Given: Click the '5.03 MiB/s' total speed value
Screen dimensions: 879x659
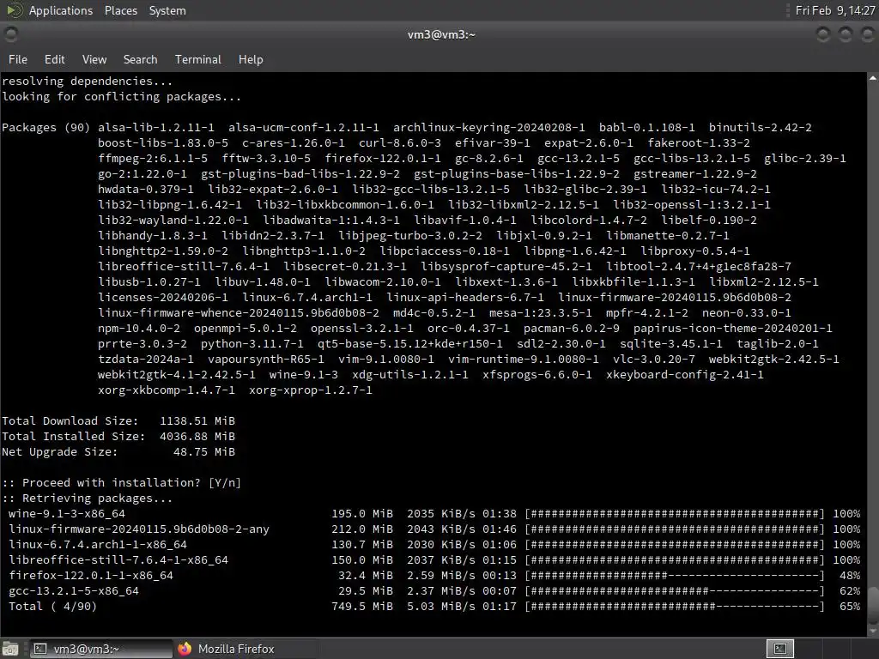Looking at the screenshot, I should [441, 607].
